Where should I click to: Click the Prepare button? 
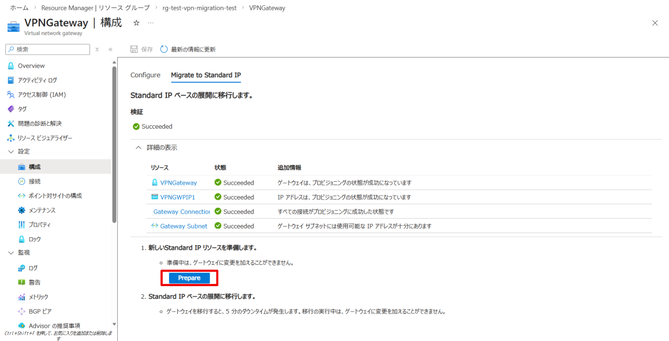189,278
